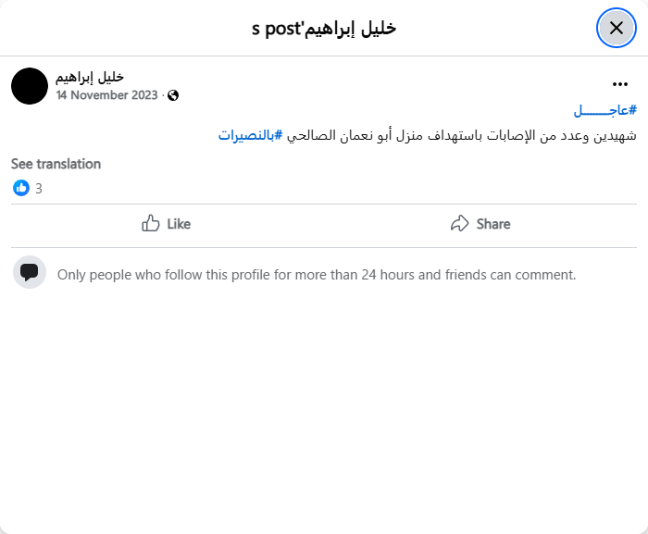Open the reactions count showing 3
648x534 pixels.
point(39,189)
